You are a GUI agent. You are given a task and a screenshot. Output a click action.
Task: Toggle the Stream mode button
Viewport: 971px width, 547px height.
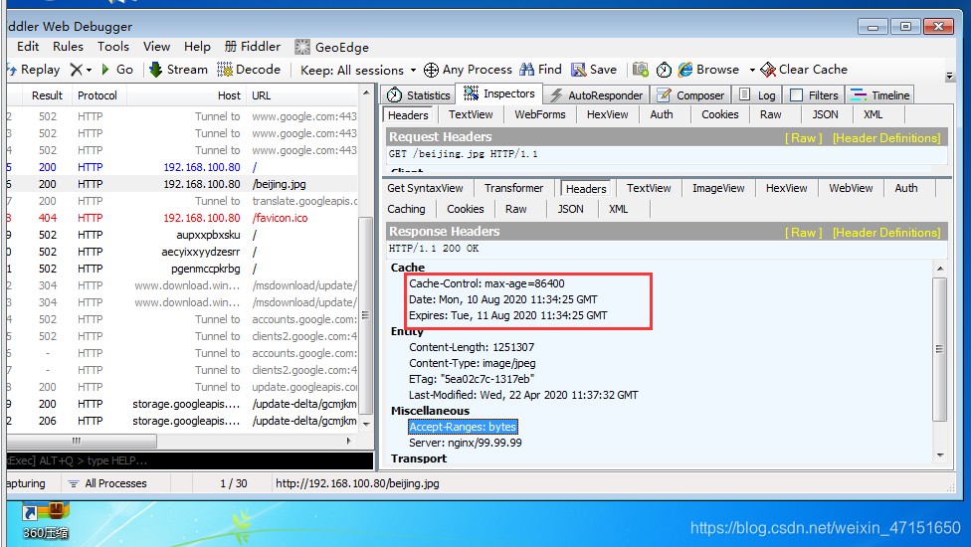[178, 70]
